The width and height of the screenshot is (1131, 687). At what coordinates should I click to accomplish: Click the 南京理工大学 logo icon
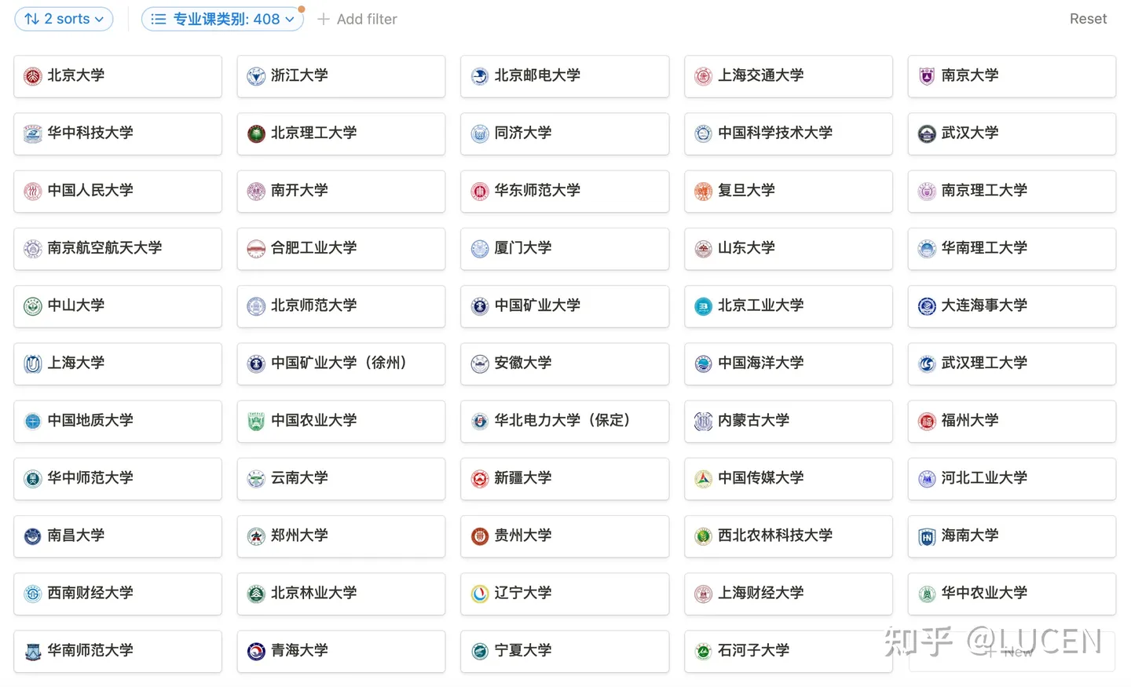927,191
